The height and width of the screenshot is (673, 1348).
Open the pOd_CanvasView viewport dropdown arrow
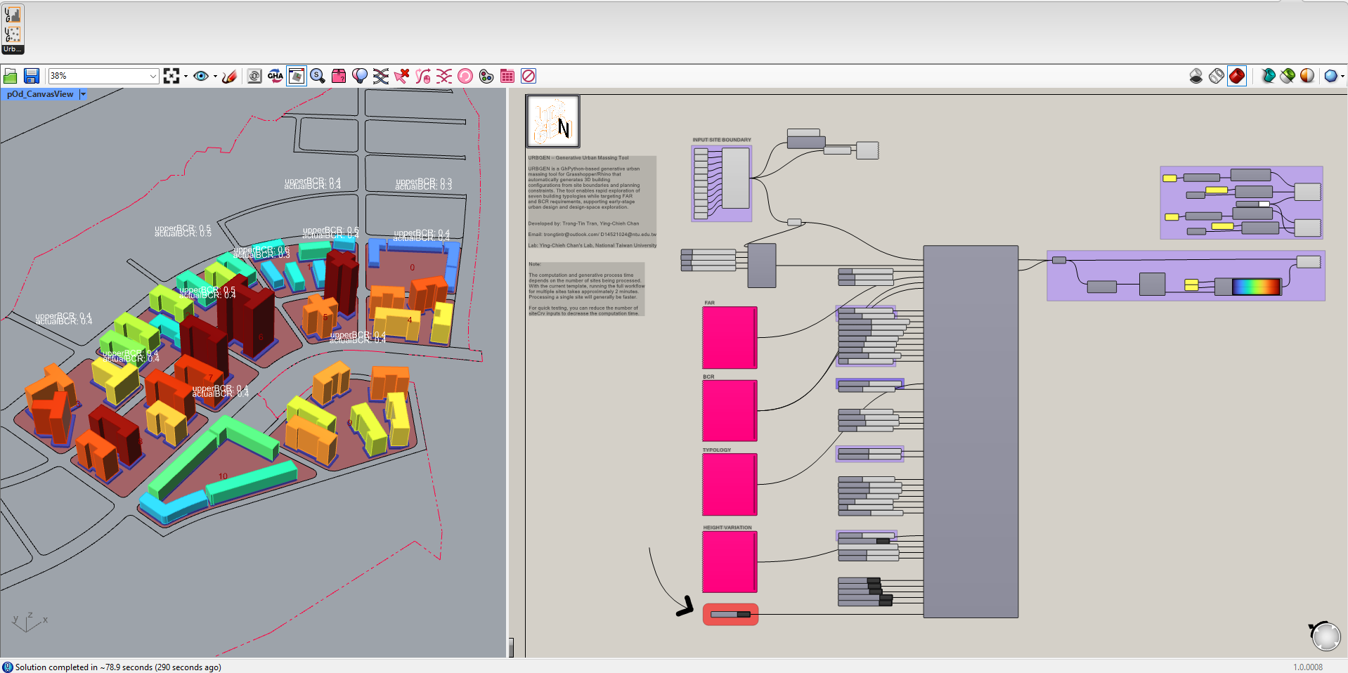point(83,94)
